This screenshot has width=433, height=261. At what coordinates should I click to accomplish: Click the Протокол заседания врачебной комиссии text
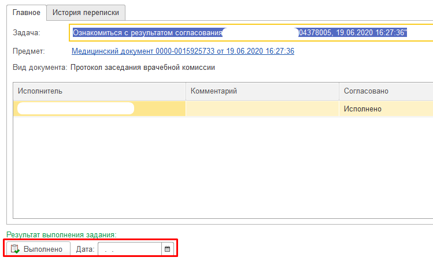pos(142,68)
